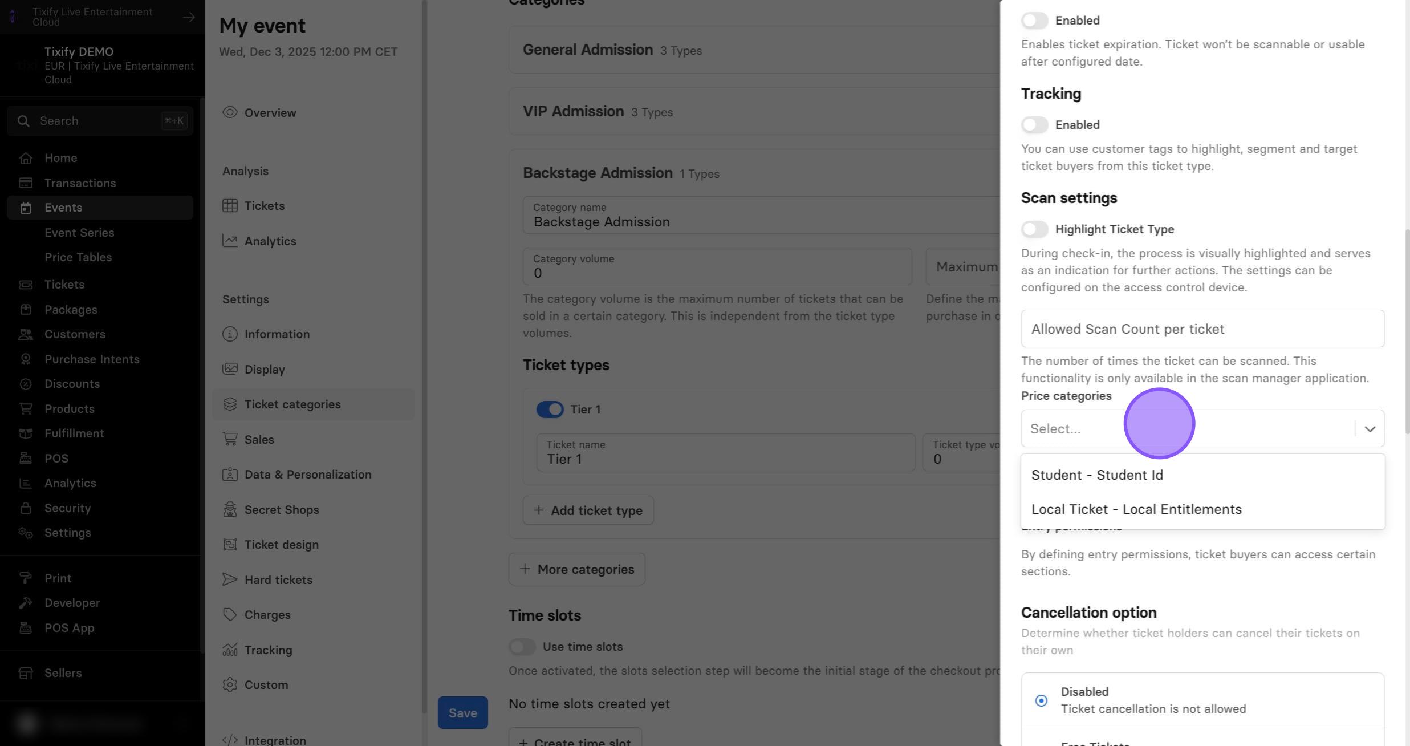Open Price Tables in sidebar
This screenshot has width=1410, height=746.
78,257
